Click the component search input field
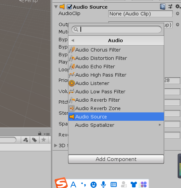The width and height of the screenshot is (181, 188). coord(117,29)
